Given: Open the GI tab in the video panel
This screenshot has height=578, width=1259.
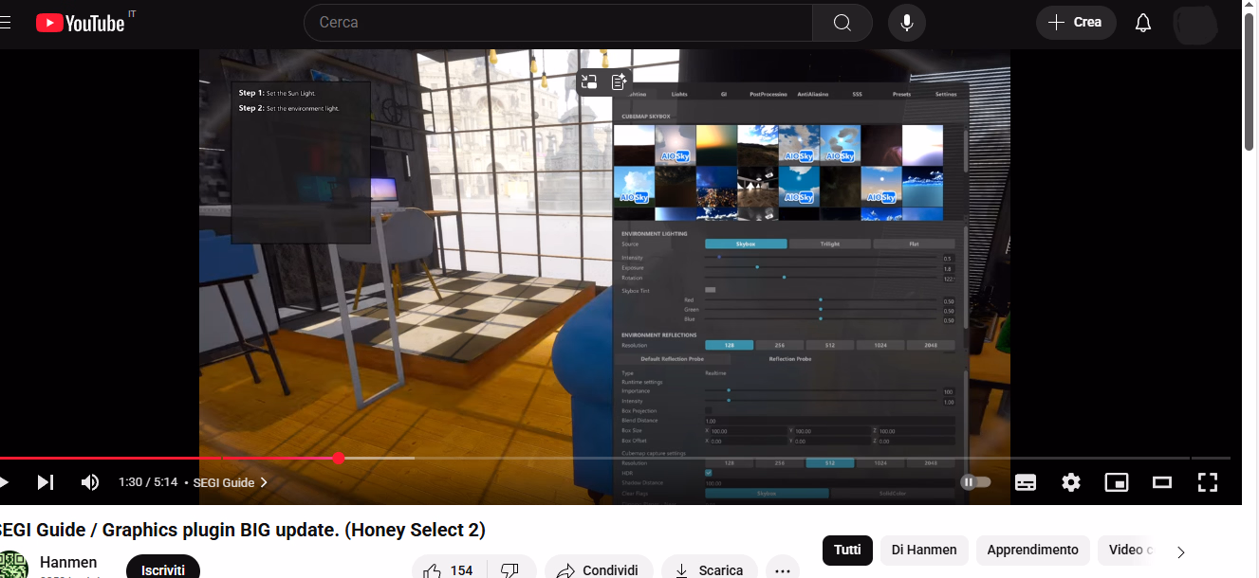Looking at the screenshot, I should click(723, 95).
